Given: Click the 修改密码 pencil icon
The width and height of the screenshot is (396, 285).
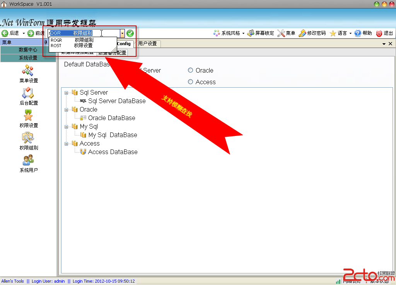Looking at the screenshot, I should 302,33.
